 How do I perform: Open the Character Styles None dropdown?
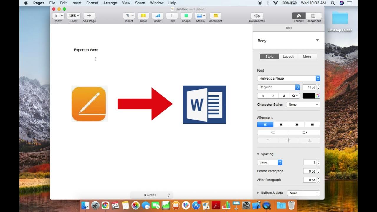tap(303, 105)
